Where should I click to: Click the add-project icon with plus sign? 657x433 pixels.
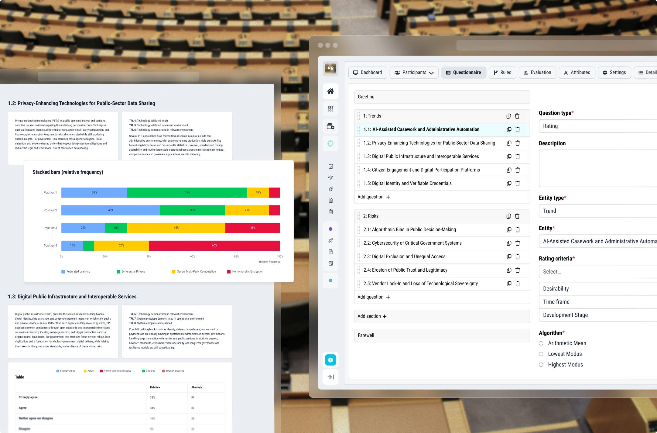[x=330, y=126]
